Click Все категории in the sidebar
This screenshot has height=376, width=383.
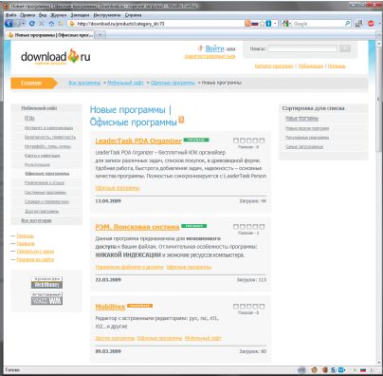[x=36, y=220]
